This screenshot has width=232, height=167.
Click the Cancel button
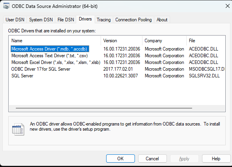[152, 159]
